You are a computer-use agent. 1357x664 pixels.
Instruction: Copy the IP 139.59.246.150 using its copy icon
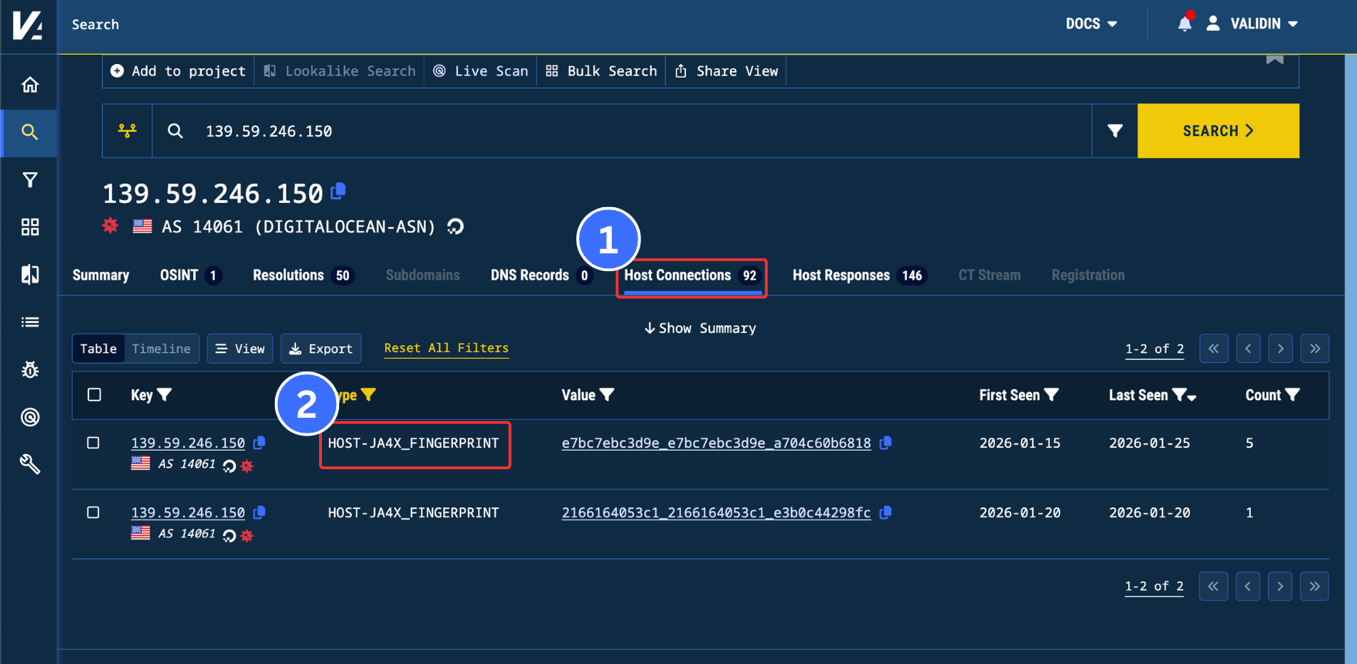(x=338, y=191)
